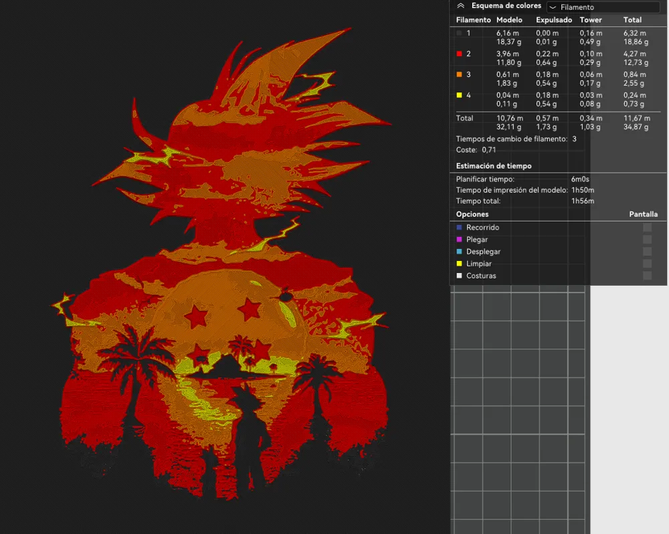
Task: Enable Pantalla display for Plegar
Action: 646,240
